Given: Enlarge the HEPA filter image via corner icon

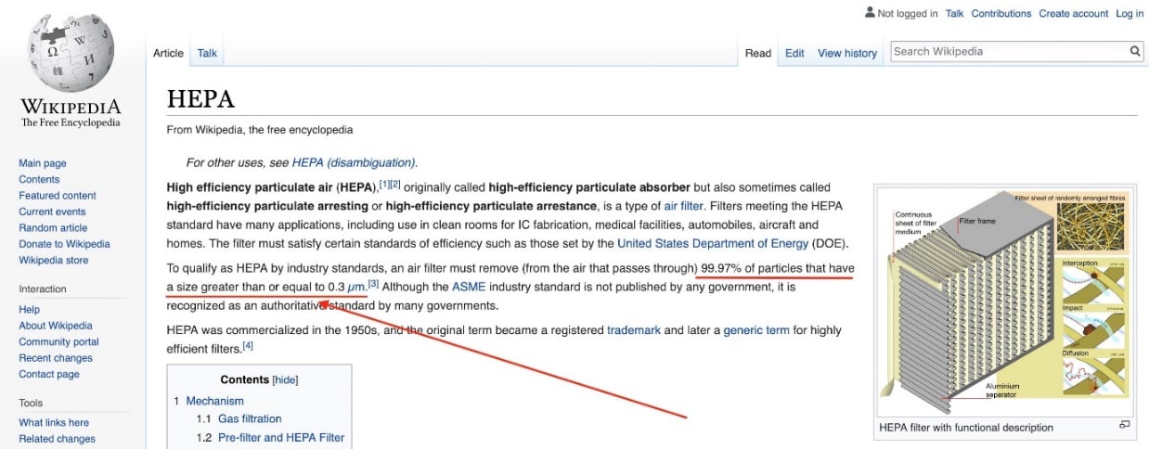Looking at the screenshot, I should (1125, 425).
